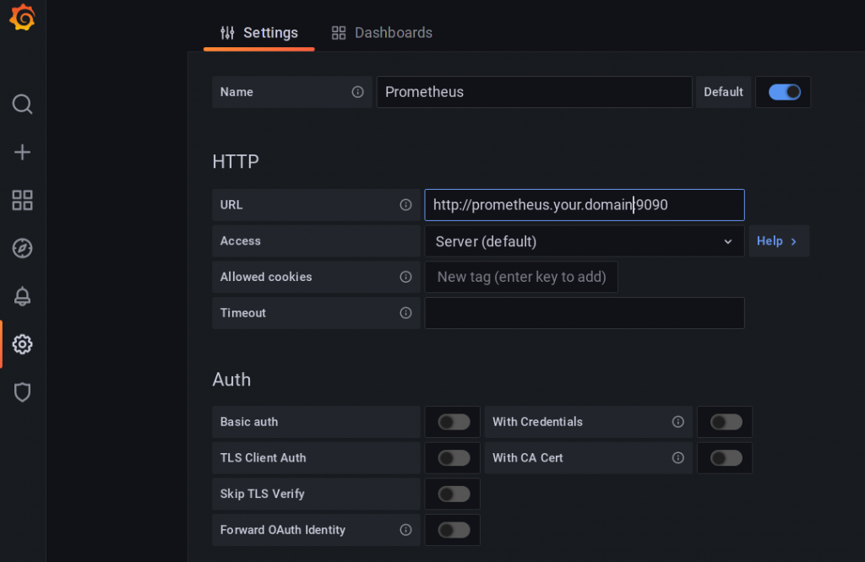The height and width of the screenshot is (562, 865).
Task: Click the URL input field
Action: coord(585,205)
